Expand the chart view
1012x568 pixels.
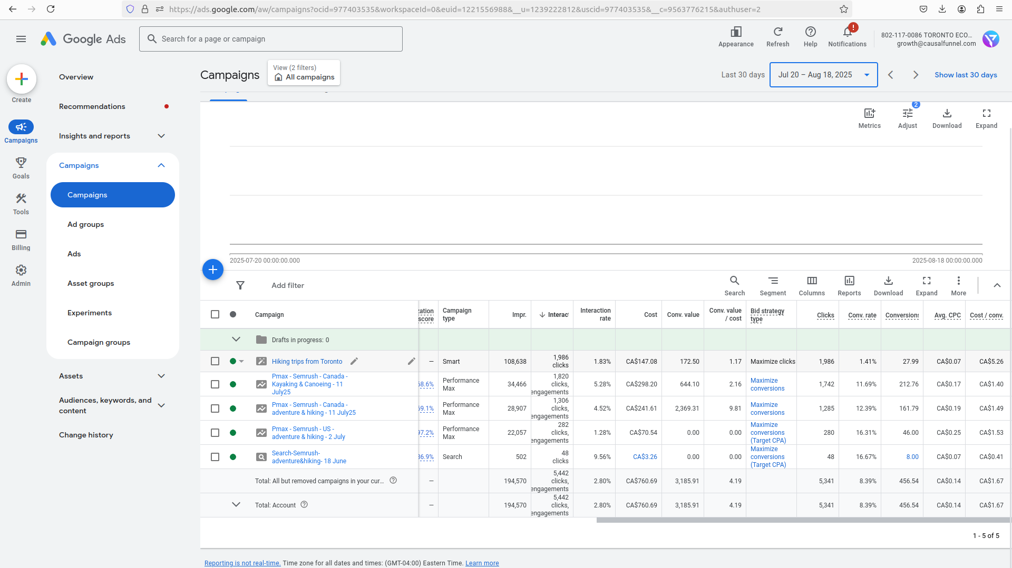tap(986, 118)
